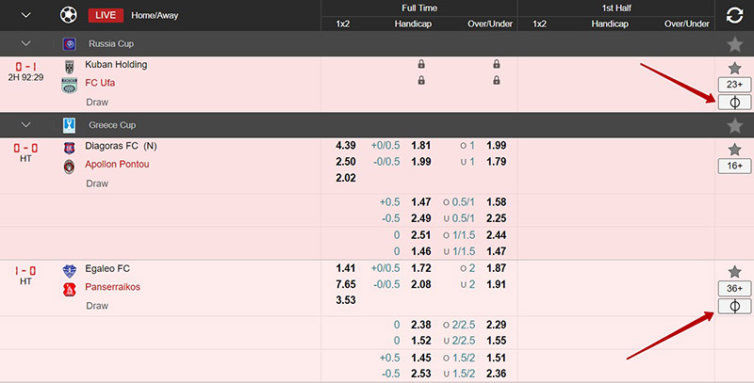Click the soccer ball sport icon
The width and height of the screenshot is (754, 383).
(69, 15)
